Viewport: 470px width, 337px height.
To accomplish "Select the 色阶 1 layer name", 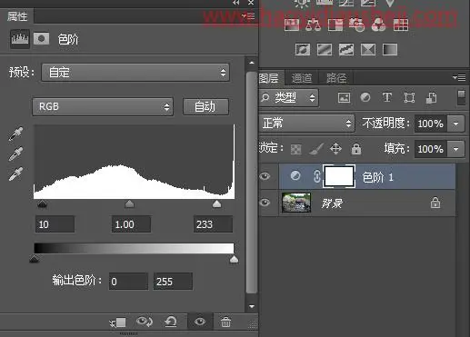I will [x=377, y=177].
